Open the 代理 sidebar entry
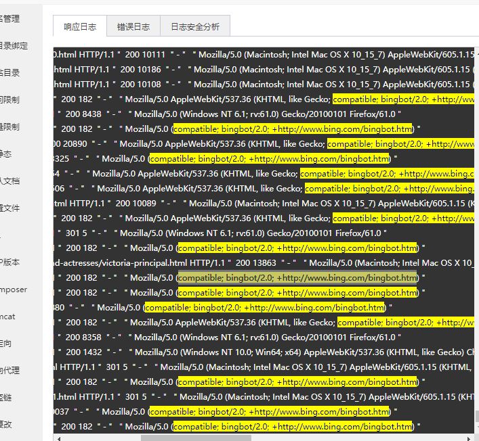The width and height of the screenshot is (479, 441). (9, 370)
